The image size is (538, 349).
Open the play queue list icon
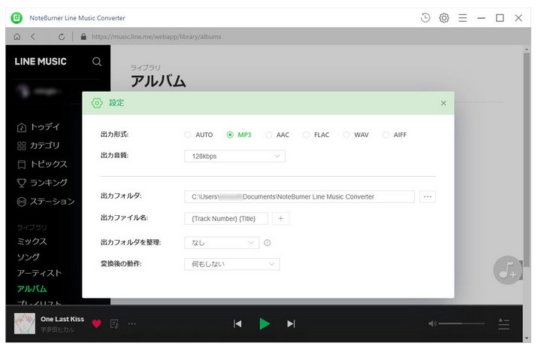tap(503, 323)
